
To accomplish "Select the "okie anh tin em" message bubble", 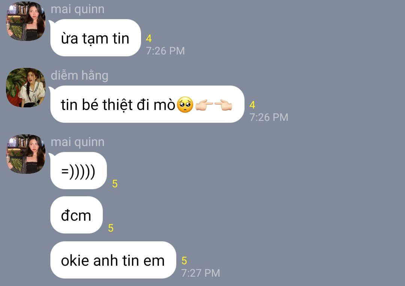I will coord(113,260).
